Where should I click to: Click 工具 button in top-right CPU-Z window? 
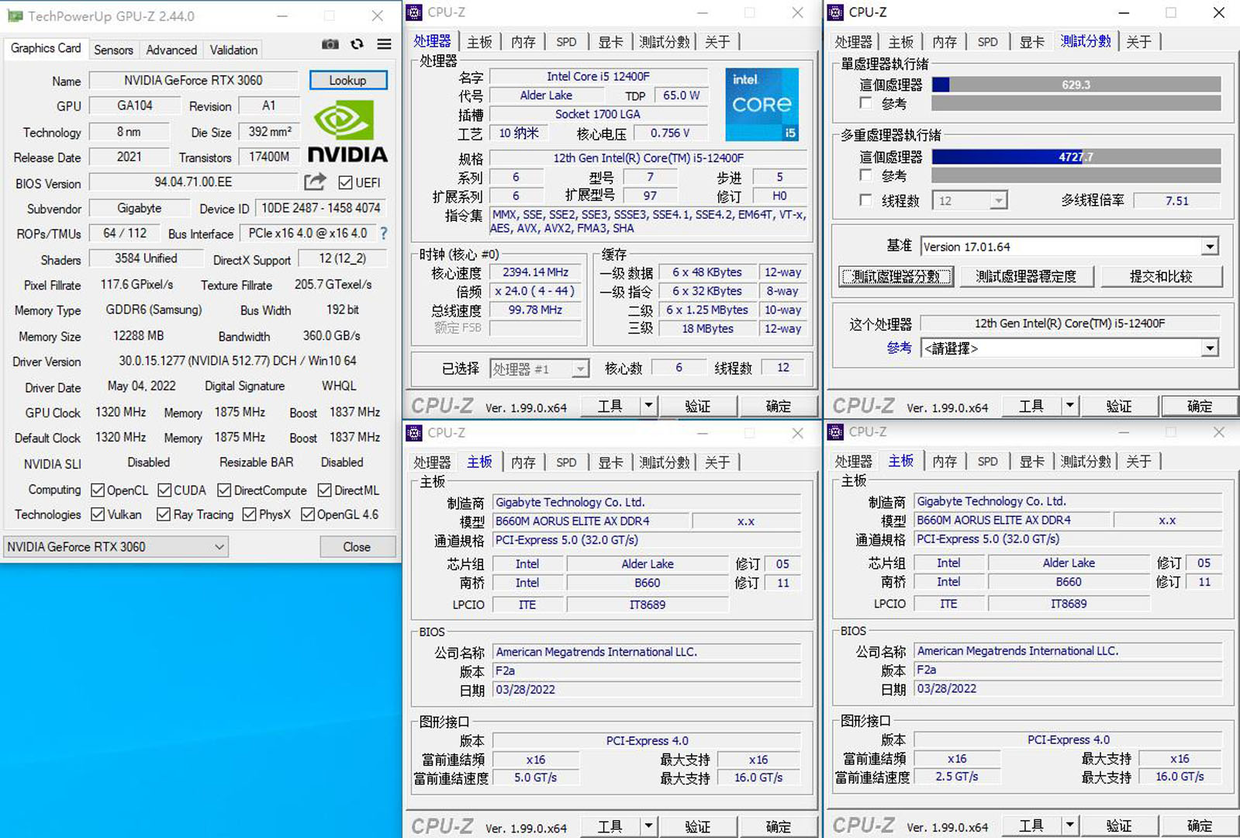pyautogui.click(x=1031, y=406)
